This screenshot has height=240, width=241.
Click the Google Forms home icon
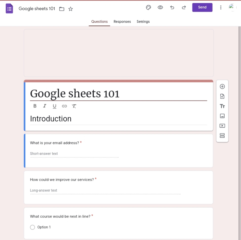coord(9,8)
